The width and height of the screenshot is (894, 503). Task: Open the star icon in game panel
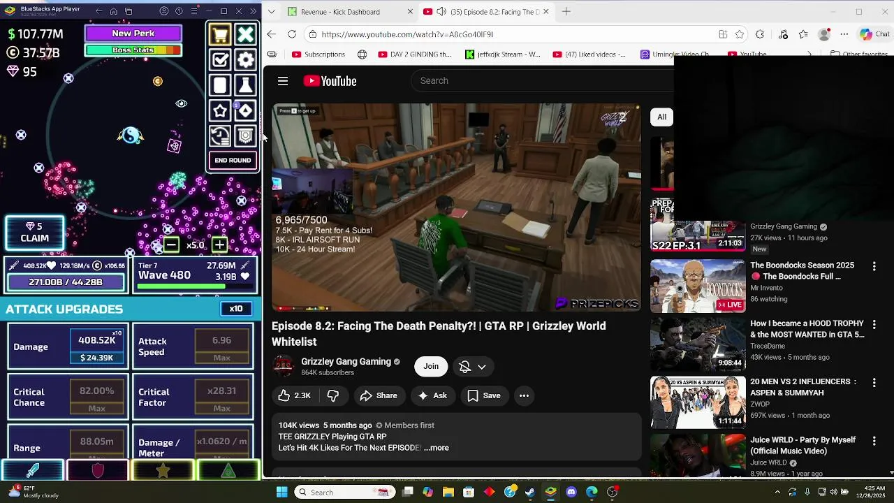coord(220,110)
